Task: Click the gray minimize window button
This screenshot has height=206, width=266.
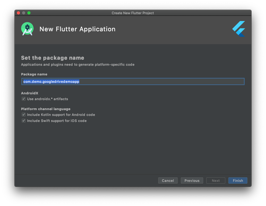Action: click(24, 13)
